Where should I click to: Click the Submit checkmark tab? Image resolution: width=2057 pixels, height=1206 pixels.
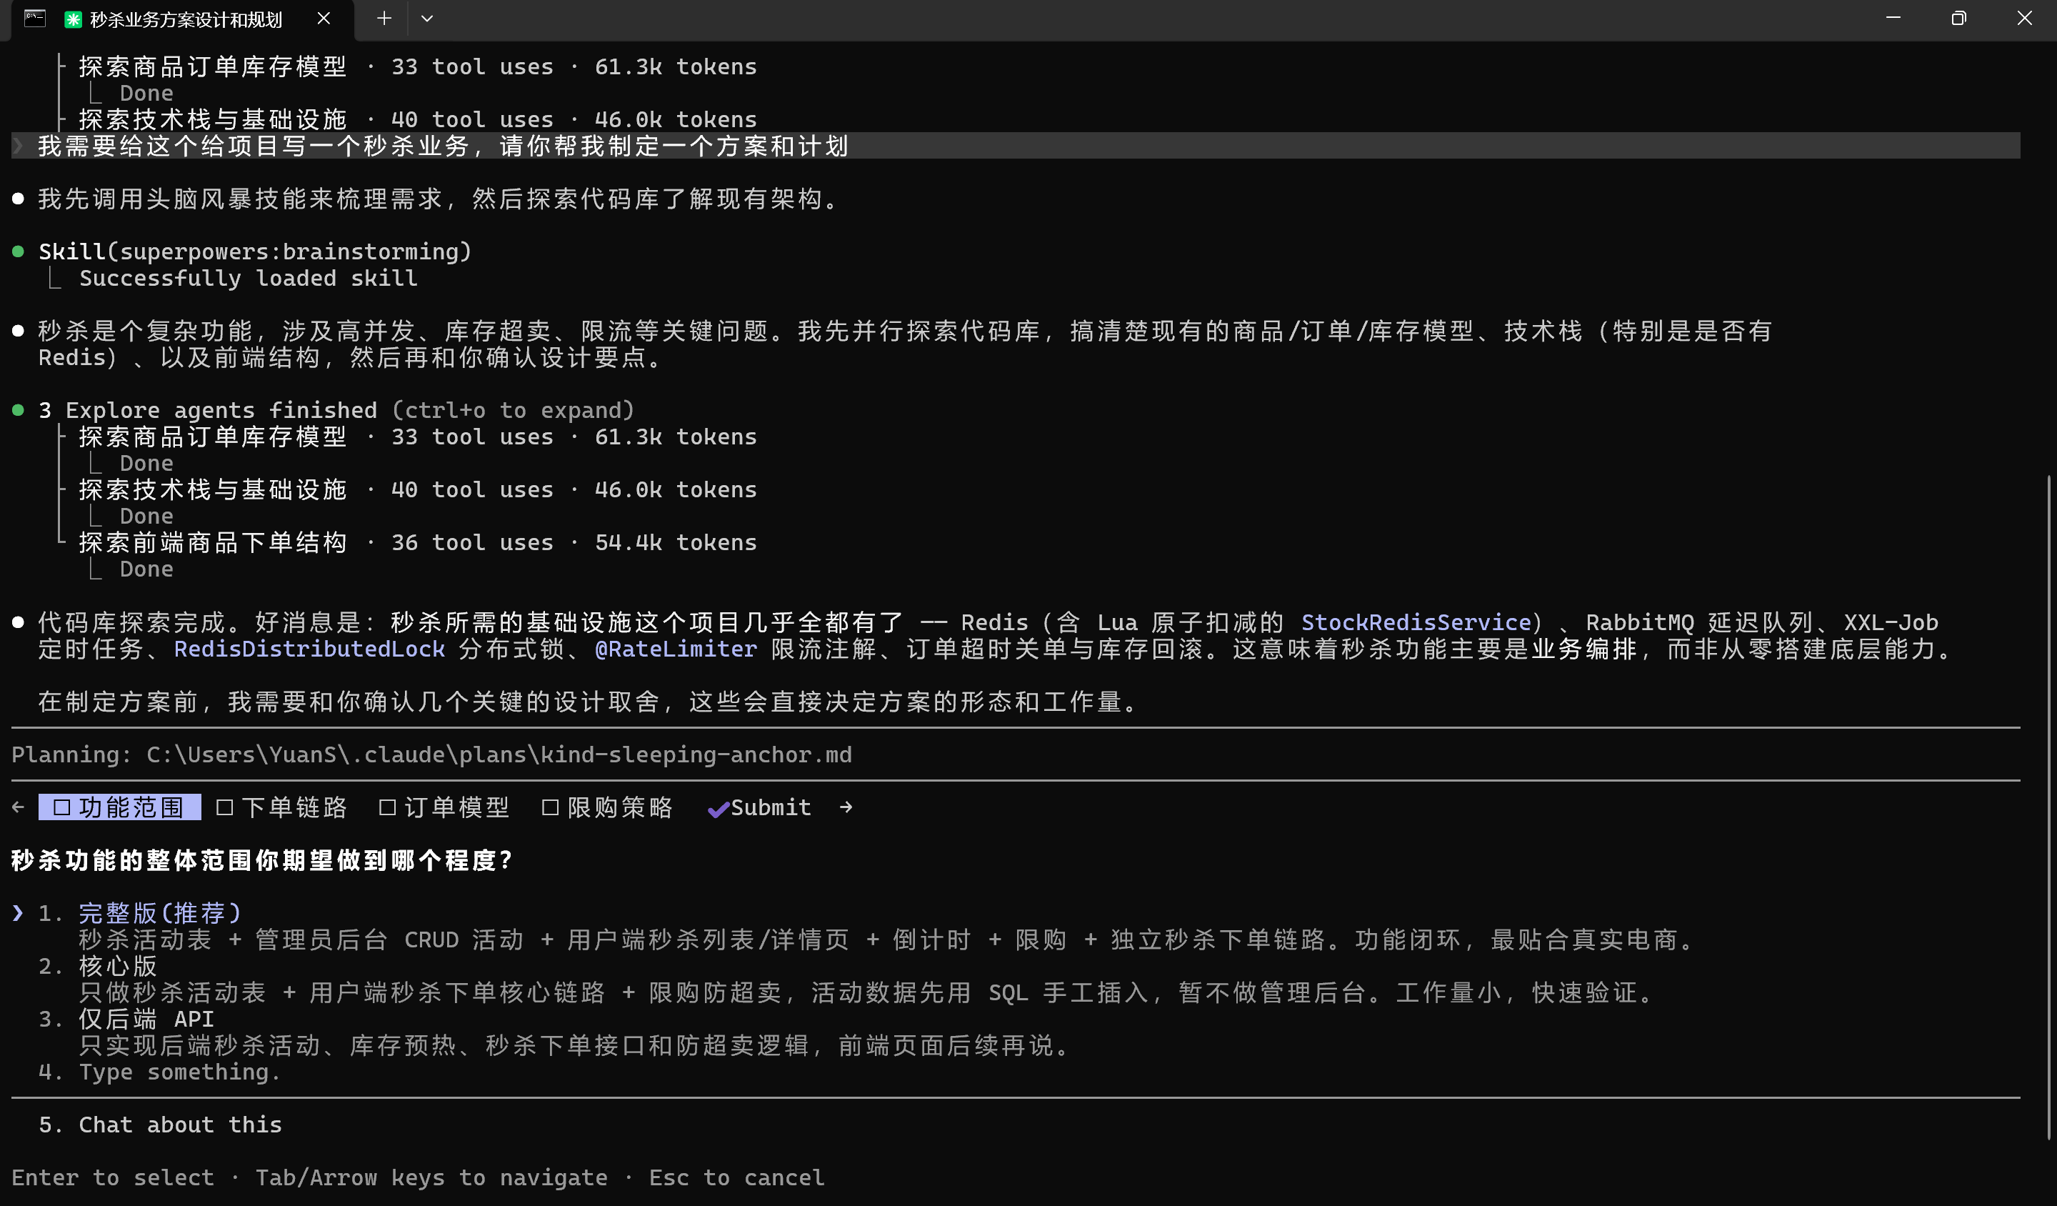[x=759, y=807]
